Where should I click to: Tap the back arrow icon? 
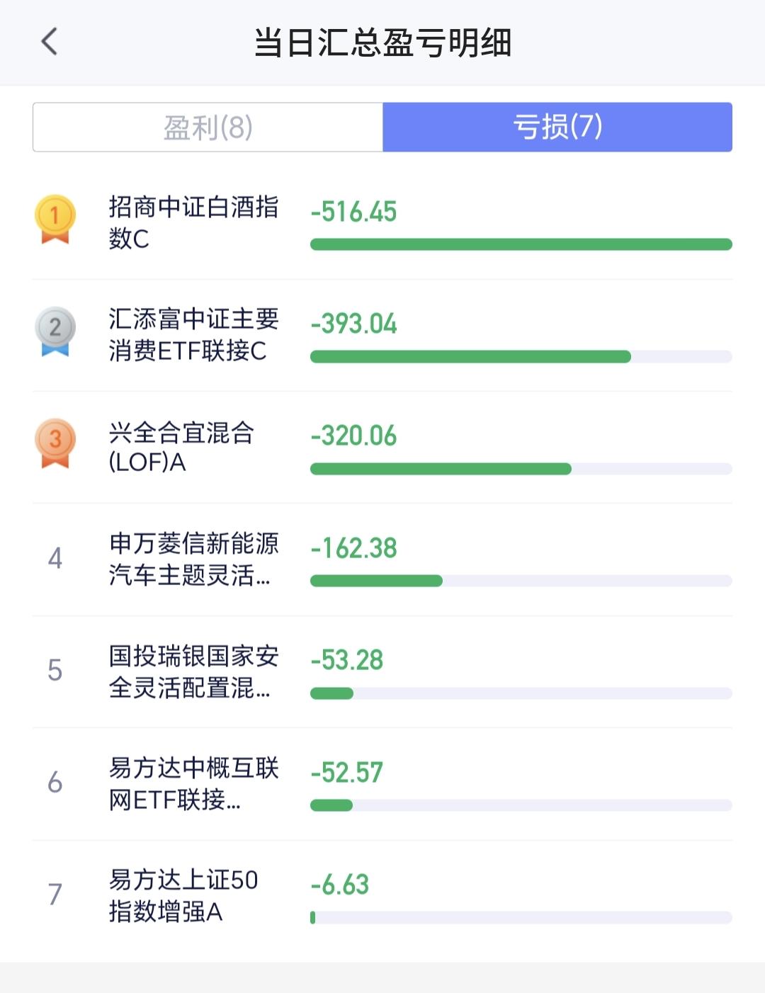coord(49,42)
